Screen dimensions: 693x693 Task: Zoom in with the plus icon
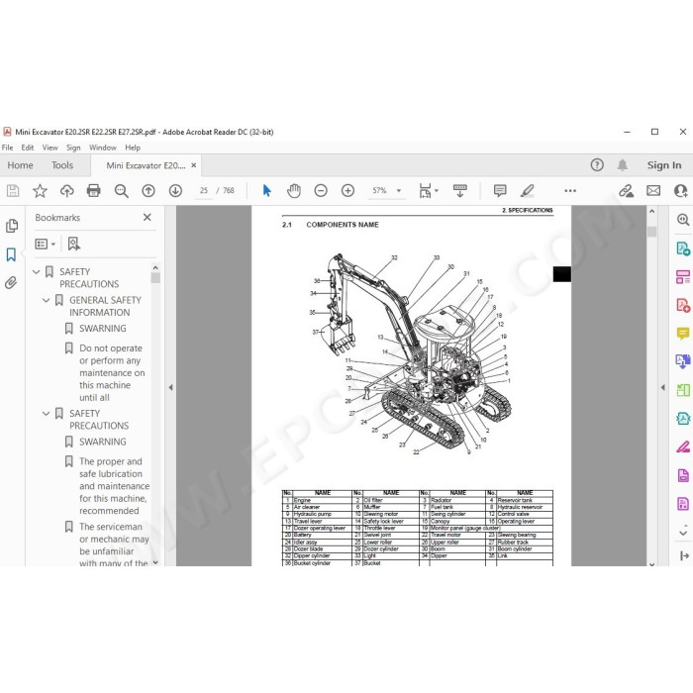[347, 191]
